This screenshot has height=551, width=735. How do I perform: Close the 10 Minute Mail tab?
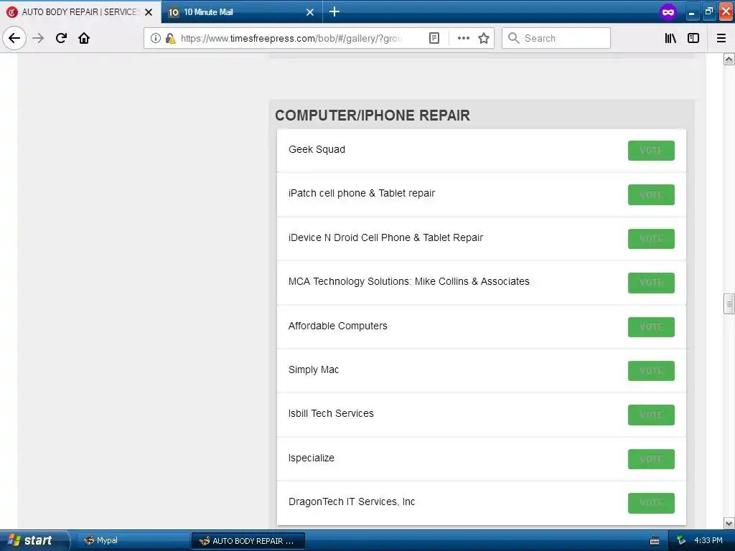pos(310,12)
